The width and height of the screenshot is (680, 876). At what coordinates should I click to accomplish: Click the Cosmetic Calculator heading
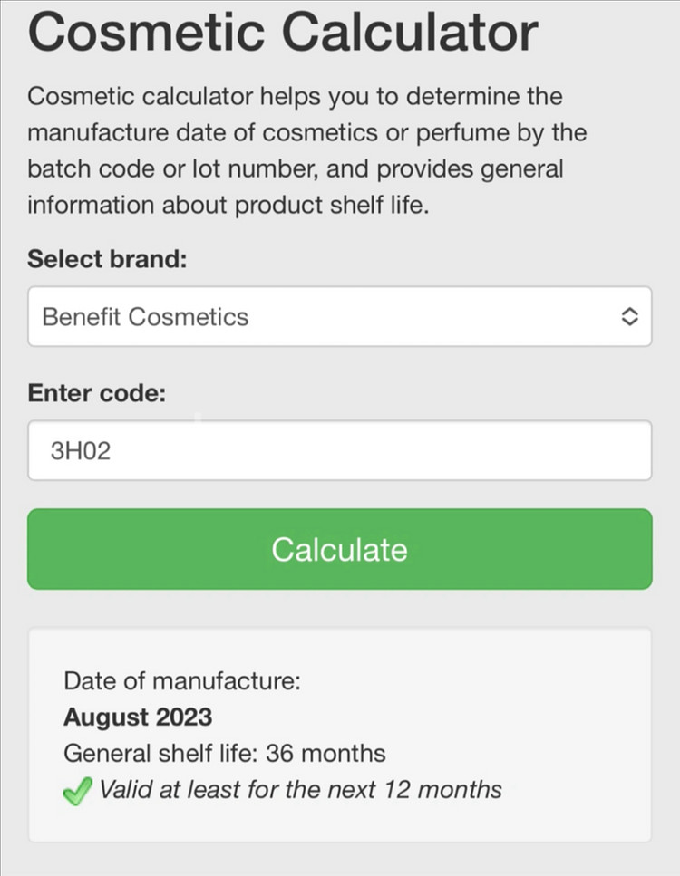pyautogui.click(x=283, y=32)
